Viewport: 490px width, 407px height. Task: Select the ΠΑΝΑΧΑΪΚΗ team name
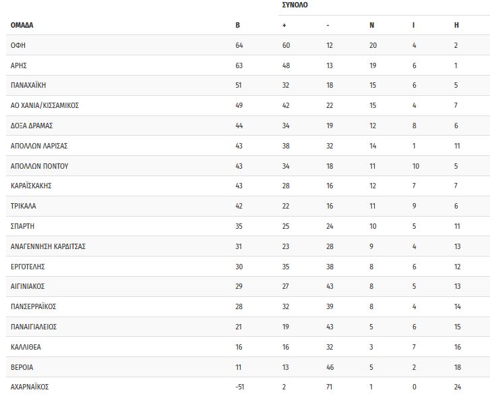tap(28, 85)
